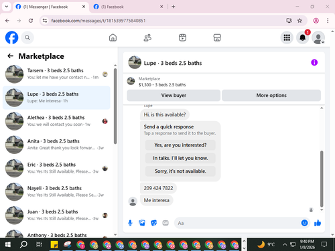Send a thumbs up like
This screenshot has width=335, height=251.
click(318, 223)
